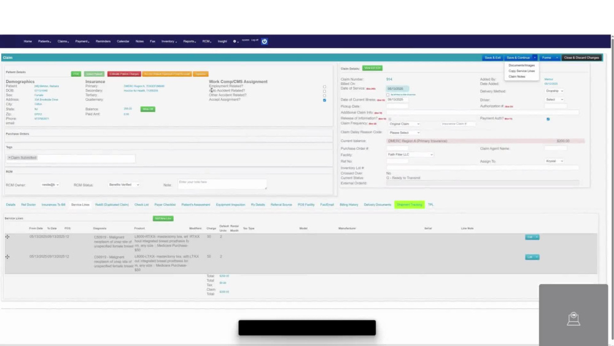Open the Delivery Method dropdown
This screenshot has height=346, width=614.
(554, 91)
